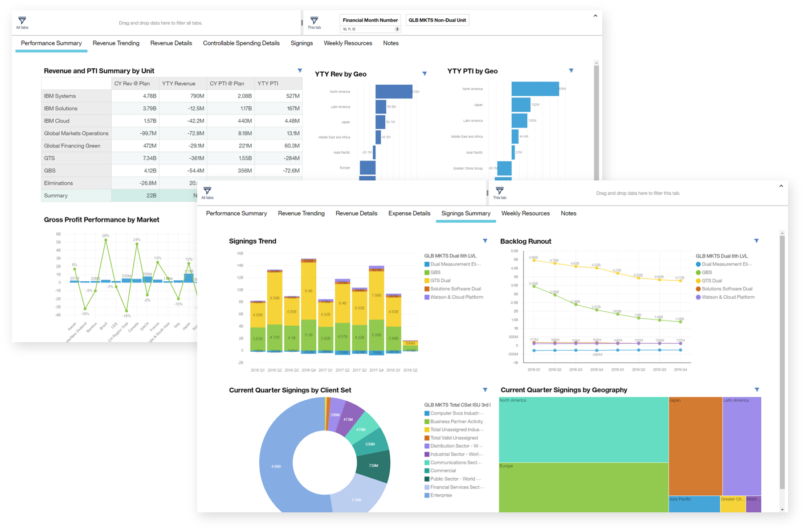Click filter icon on YTY PTI by Geo

coord(571,71)
